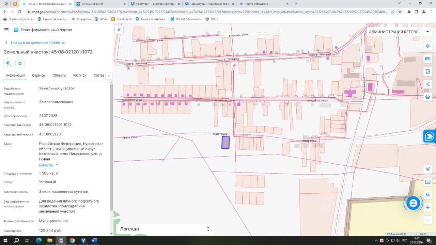Open the hamburger menu of the portal
Viewport: 436px width, 245px height.
point(6,30)
